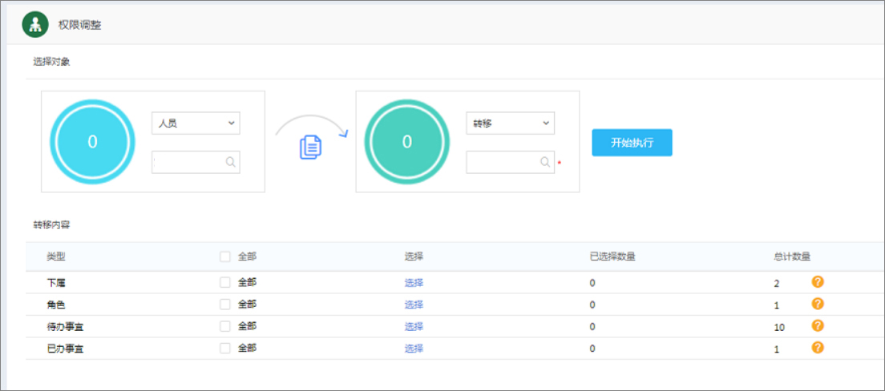
Task: Click the 已选择数量 column header
Action: tap(612, 256)
